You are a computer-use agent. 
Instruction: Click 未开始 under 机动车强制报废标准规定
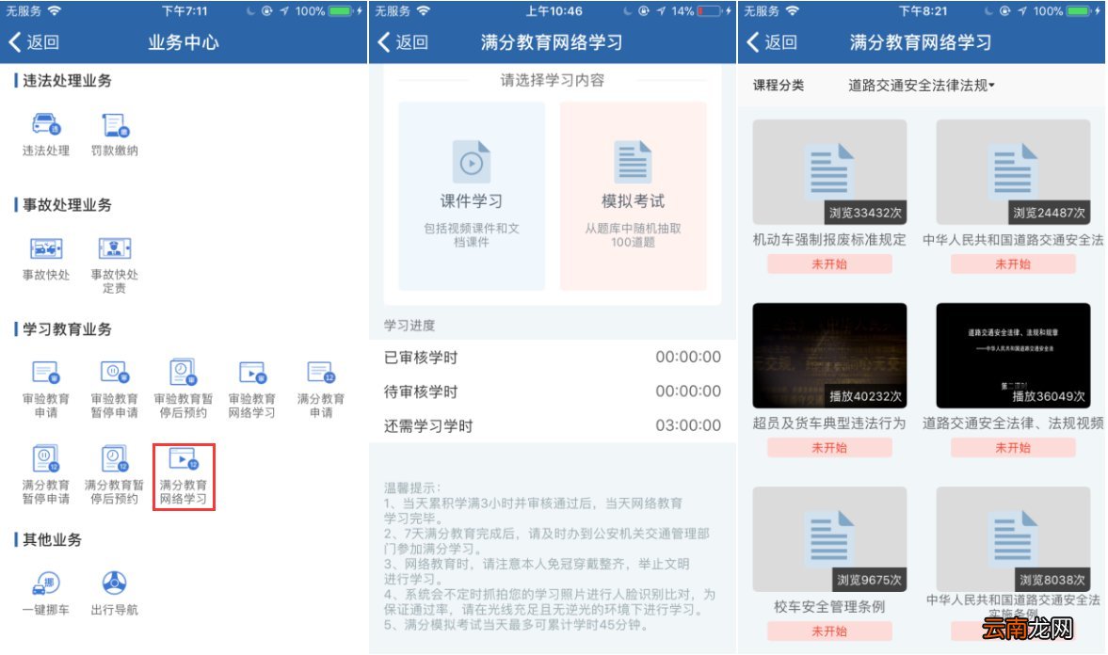(x=829, y=264)
